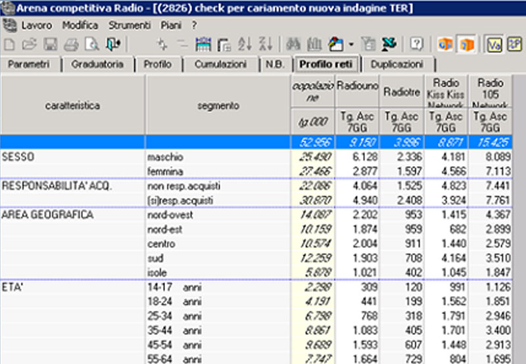Click the Save diskette toolbar icon

coord(50,44)
